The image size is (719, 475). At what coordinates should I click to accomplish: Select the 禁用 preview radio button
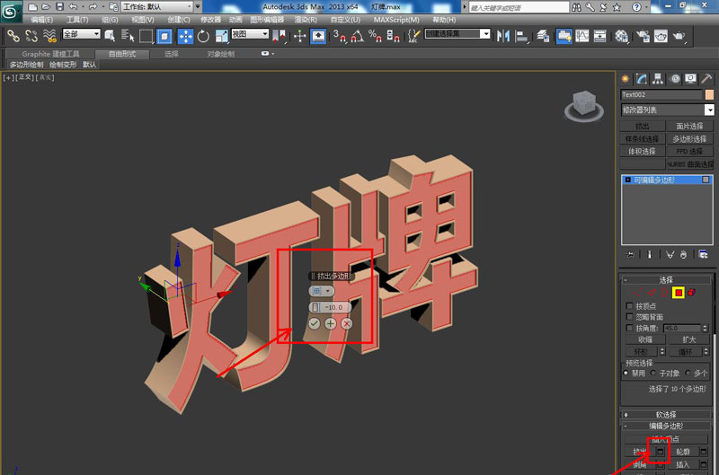click(x=626, y=373)
